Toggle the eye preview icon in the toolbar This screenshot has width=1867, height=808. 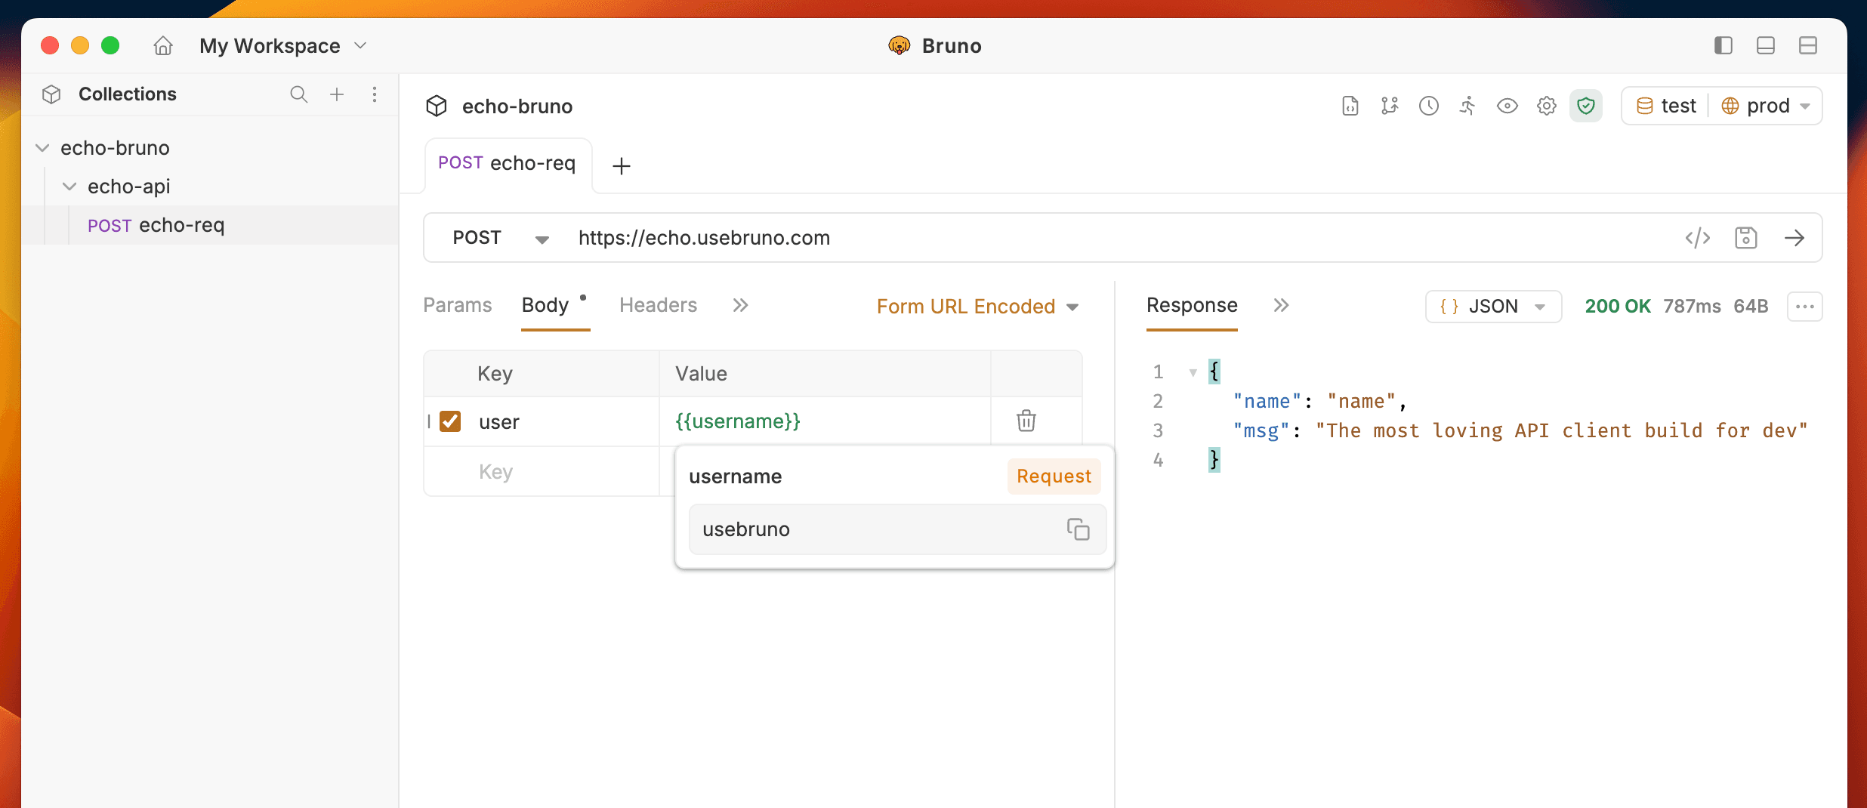tap(1507, 106)
